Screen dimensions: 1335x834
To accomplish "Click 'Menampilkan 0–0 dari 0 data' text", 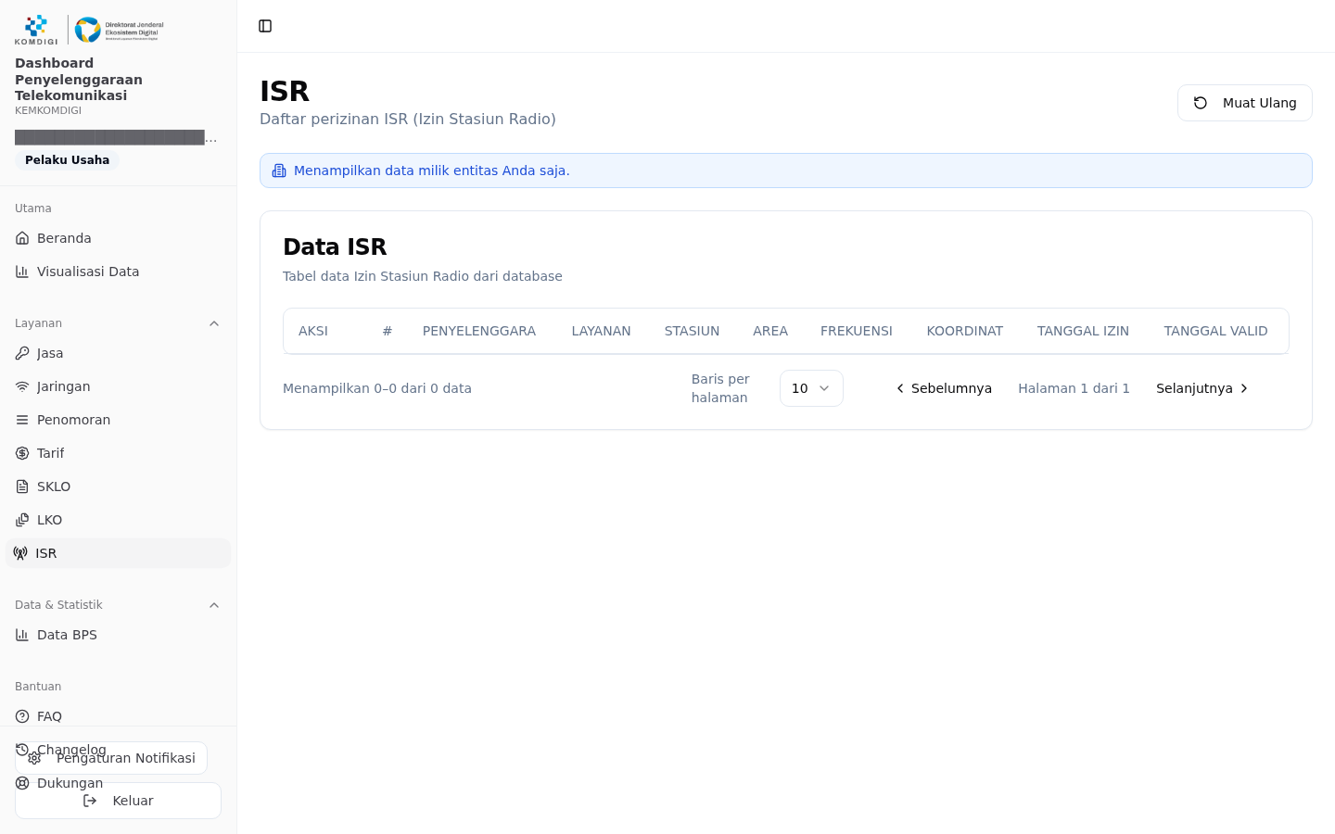I will click(x=377, y=388).
